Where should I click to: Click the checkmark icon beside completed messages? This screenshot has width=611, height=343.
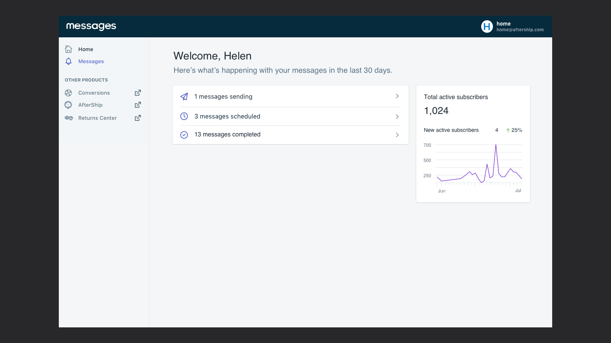pyautogui.click(x=184, y=135)
